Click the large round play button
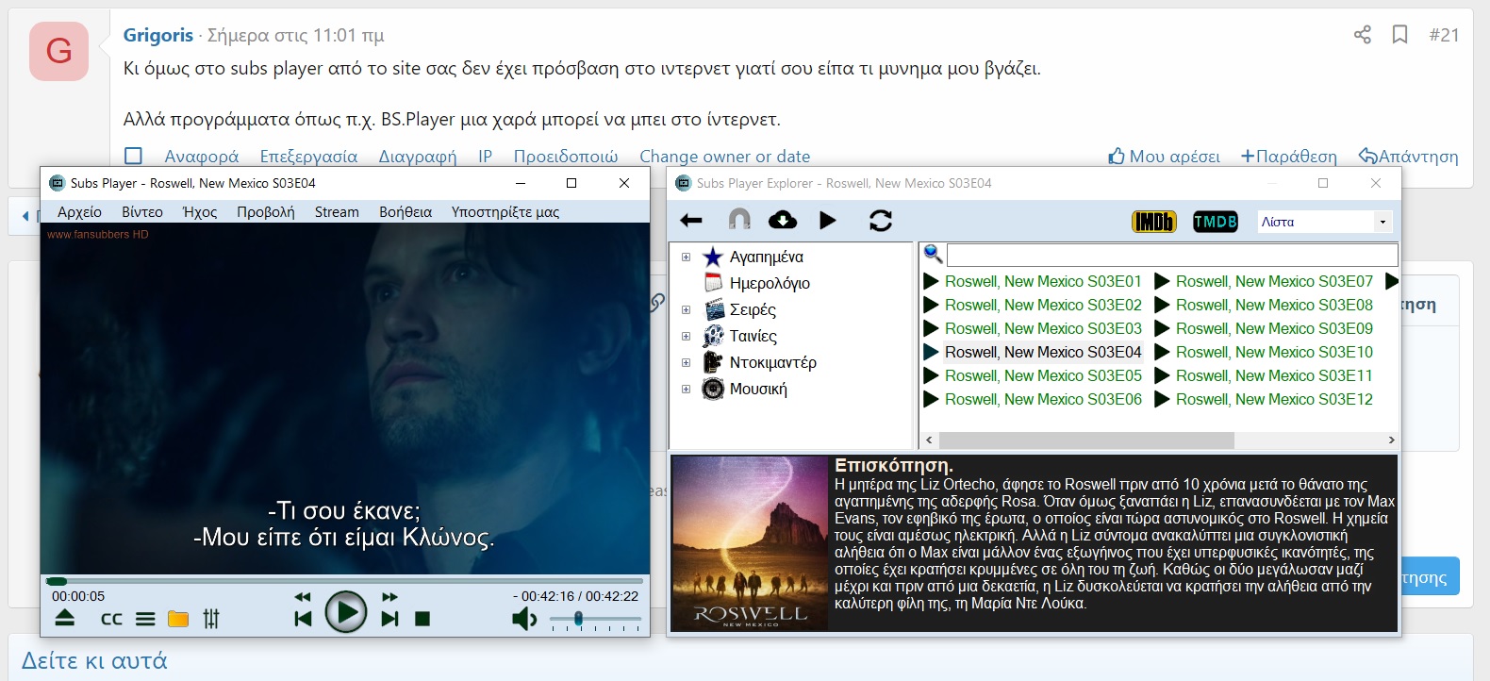The height and width of the screenshot is (681, 1490). pyautogui.click(x=346, y=613)
